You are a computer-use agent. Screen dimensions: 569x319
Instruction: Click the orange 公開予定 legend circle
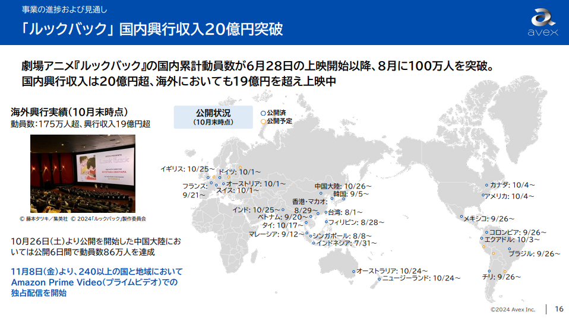coord(263,120)
